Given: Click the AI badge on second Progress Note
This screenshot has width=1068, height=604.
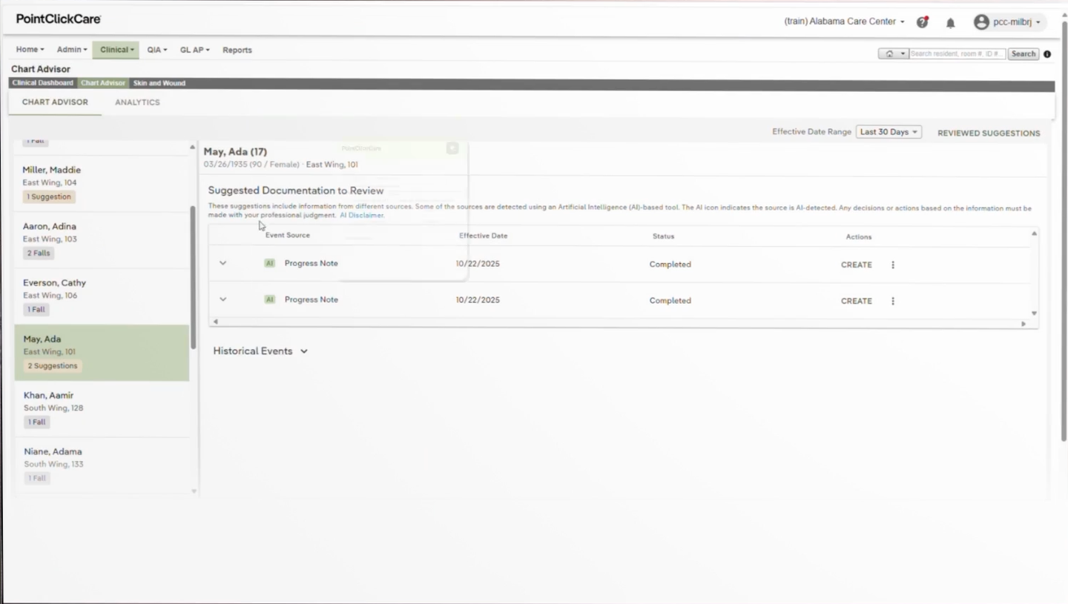Looking at the screenshot, I should pyautogui.click(x=269, y=299).
